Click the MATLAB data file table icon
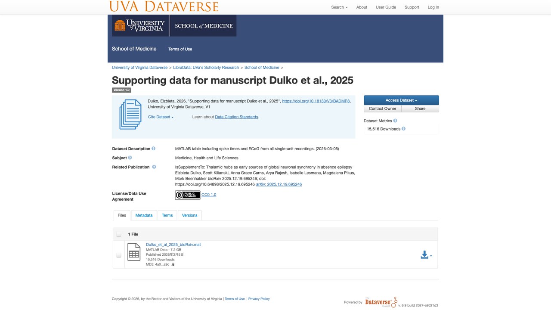 [x=134, y=252]
